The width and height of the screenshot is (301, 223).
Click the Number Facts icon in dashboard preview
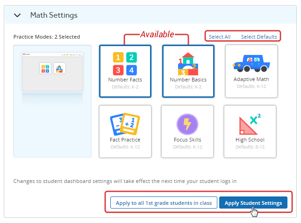45,68
